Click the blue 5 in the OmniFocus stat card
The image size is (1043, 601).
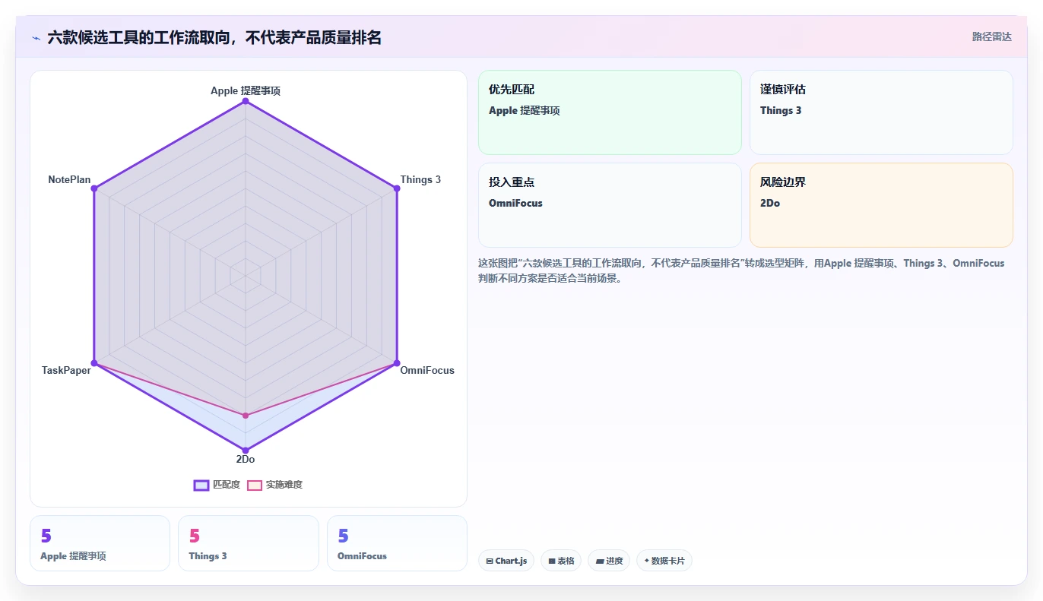point(343,536)
